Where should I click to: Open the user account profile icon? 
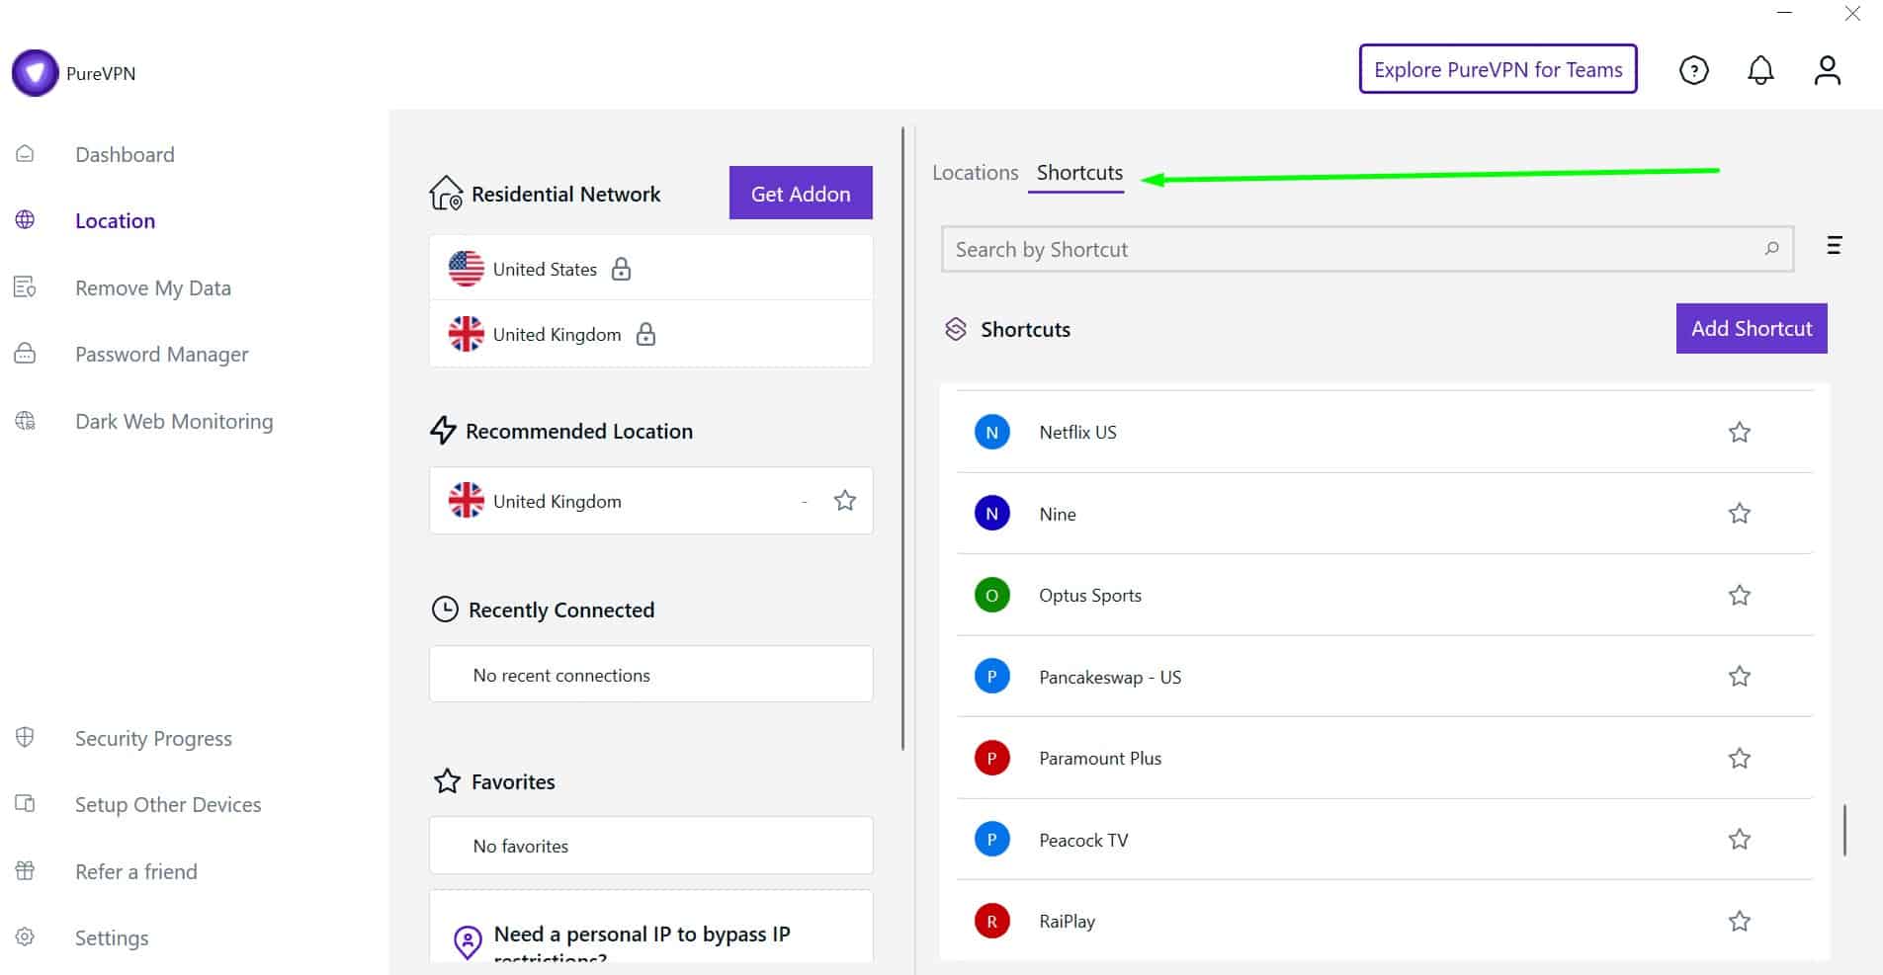pyautogui.click(x=1828, y=70)
